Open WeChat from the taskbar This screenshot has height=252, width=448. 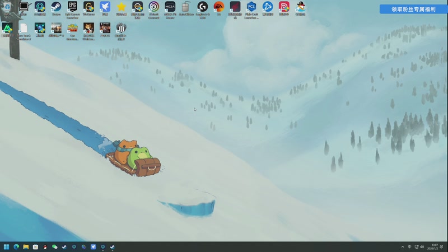(54, 247)
